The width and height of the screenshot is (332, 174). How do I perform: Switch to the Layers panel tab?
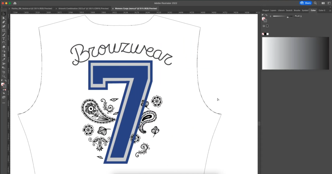(x=273, y=10)
